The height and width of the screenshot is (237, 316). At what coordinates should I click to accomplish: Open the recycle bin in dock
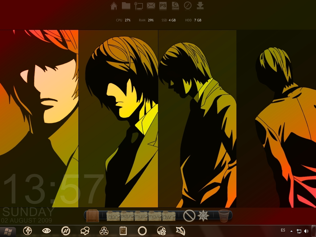click(224, 216)
